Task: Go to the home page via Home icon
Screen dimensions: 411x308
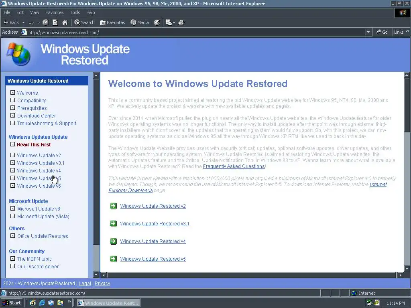Action: coord(65,22)
